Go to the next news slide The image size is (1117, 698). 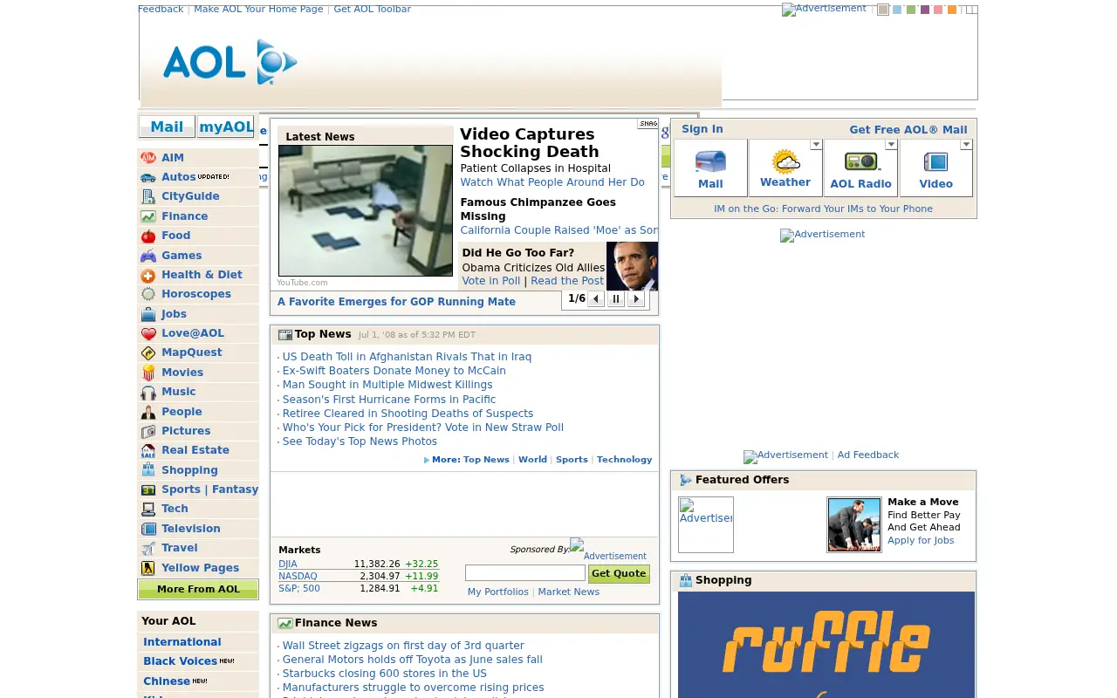pyautogui.click(x=636, y=299)
